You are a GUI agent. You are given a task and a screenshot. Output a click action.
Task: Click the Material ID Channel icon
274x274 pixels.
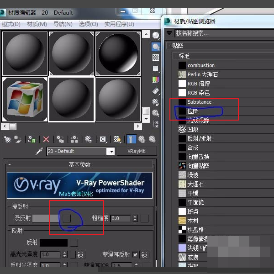point(103,139)
